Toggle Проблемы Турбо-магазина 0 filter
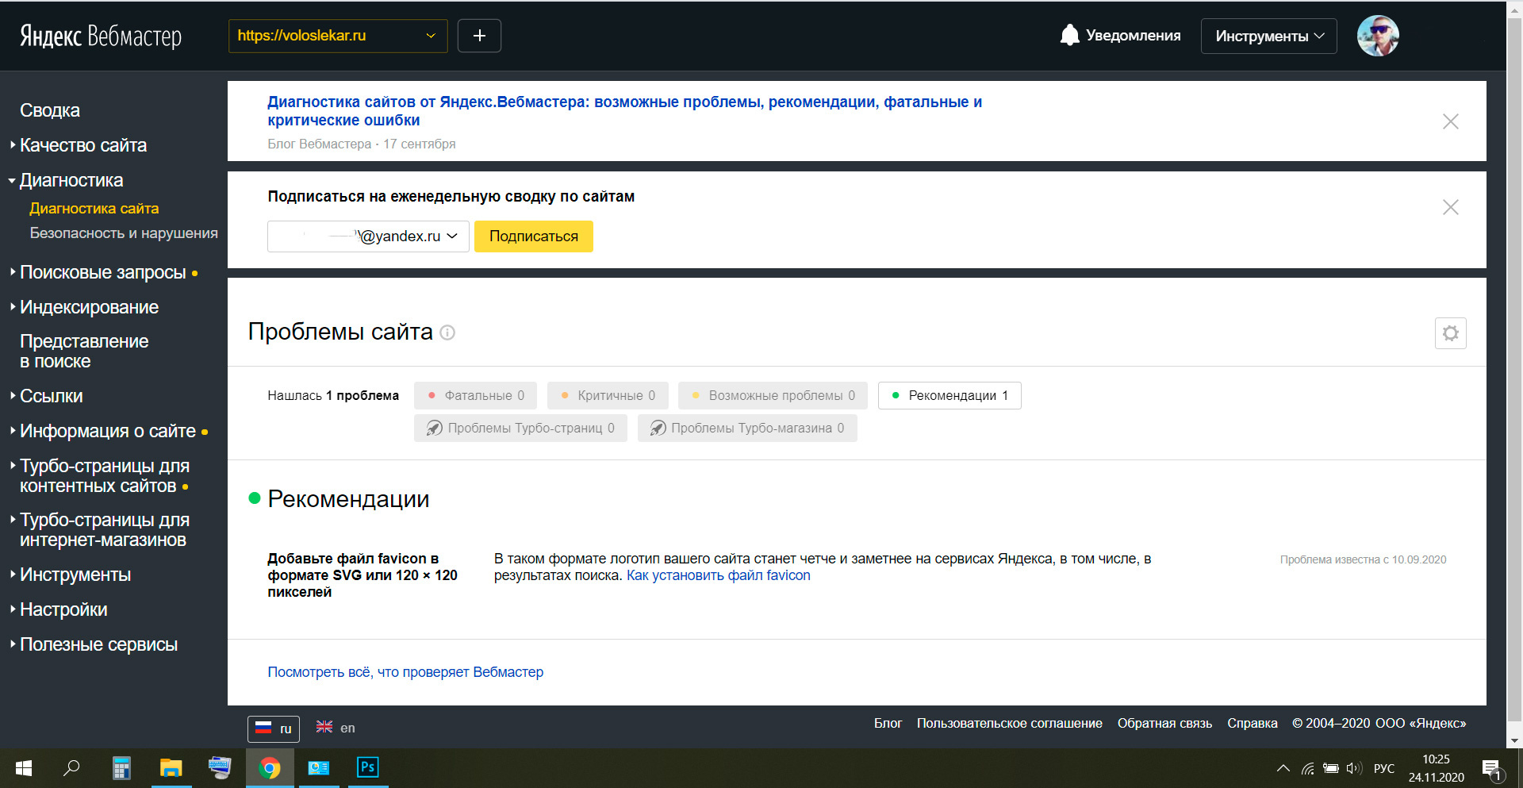 click(x=747, y=429)
